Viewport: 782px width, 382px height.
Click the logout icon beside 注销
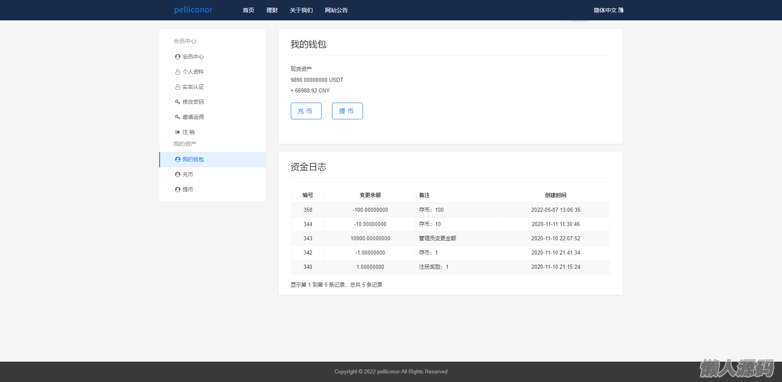pos(178,132)
